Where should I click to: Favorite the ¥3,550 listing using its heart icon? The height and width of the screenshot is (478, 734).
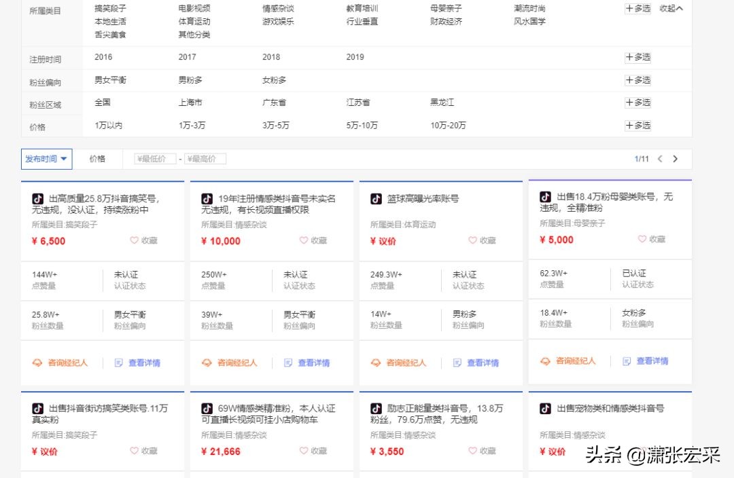coord(472,451)
